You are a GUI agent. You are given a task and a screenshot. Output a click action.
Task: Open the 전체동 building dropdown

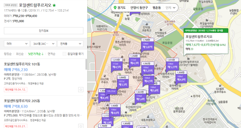coord(70,44)
